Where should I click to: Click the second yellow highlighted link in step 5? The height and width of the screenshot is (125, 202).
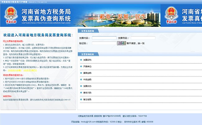click(x=30, y=70)
